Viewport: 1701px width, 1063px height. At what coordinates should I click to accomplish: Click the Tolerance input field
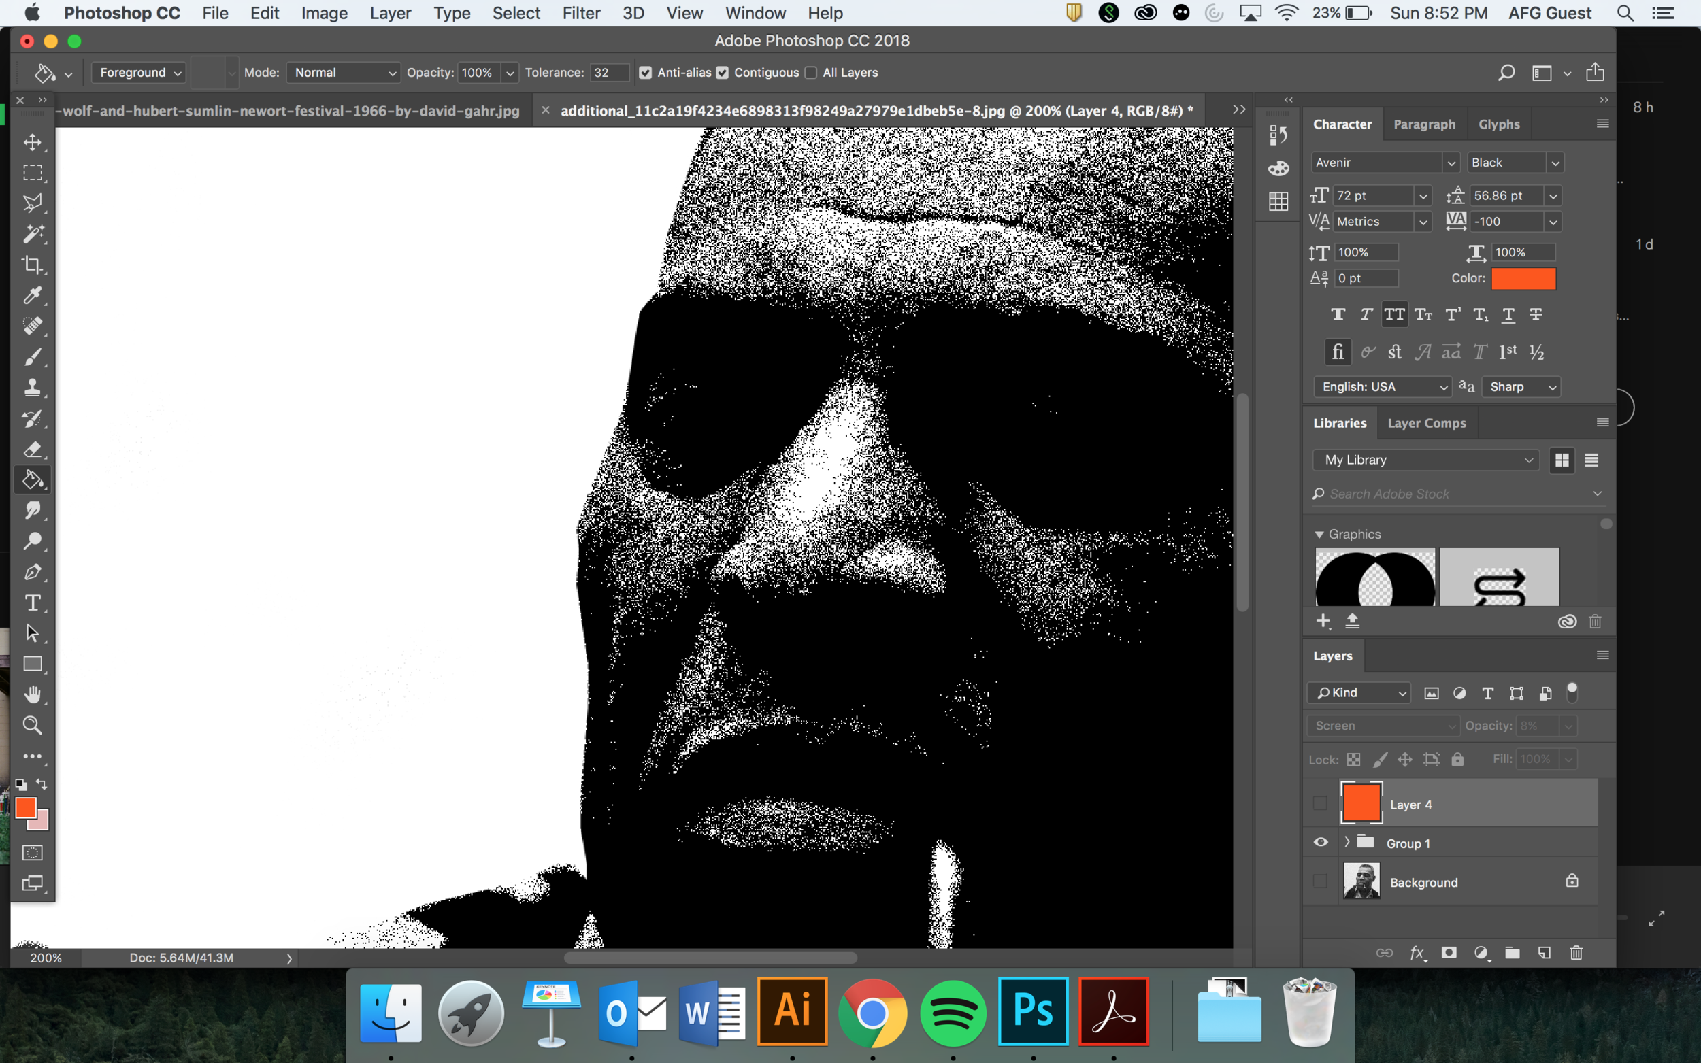point(608,72)
